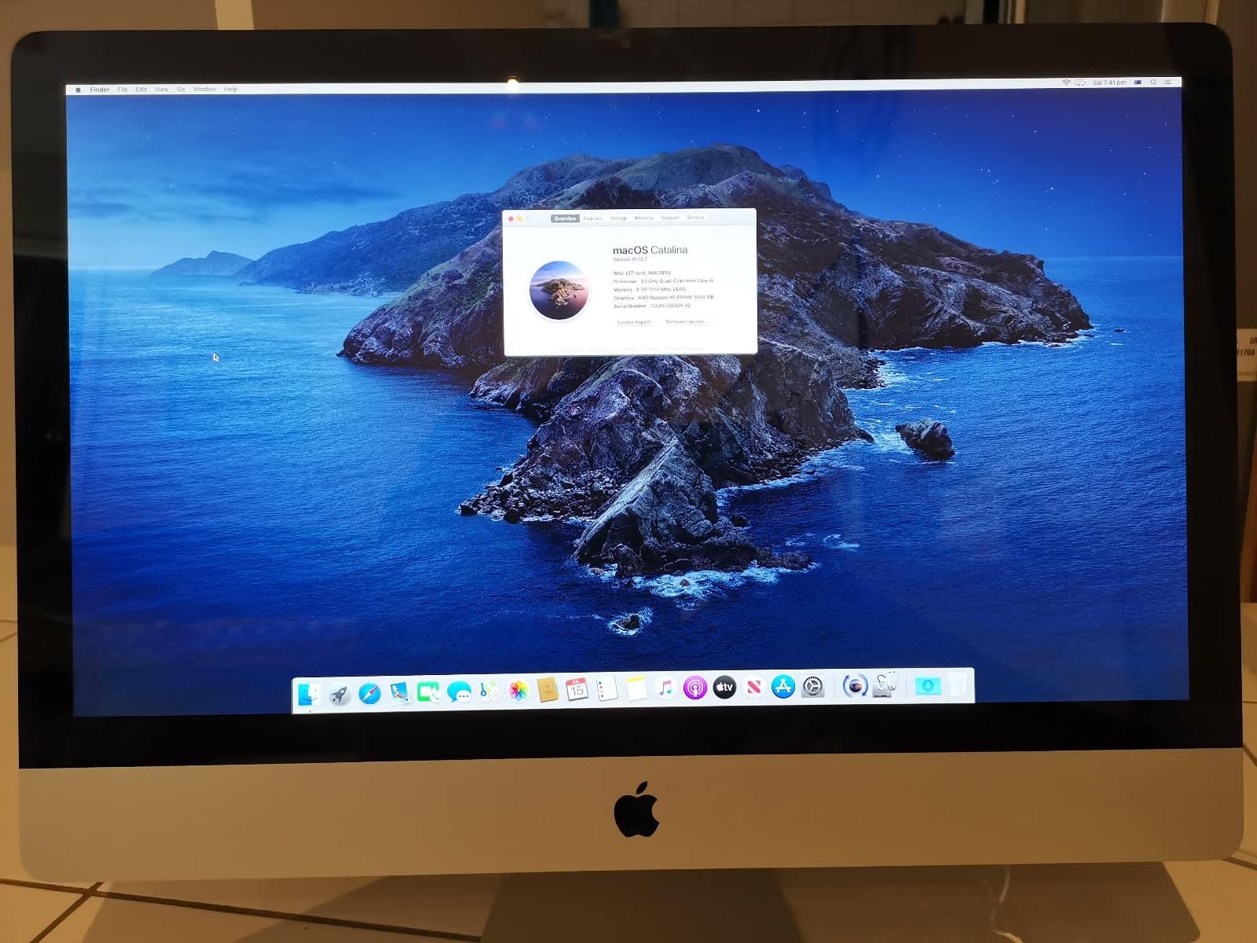This screenshot has width=1257, height=943.
Task: Open the Finder menu
Action: tap(100, 90)
